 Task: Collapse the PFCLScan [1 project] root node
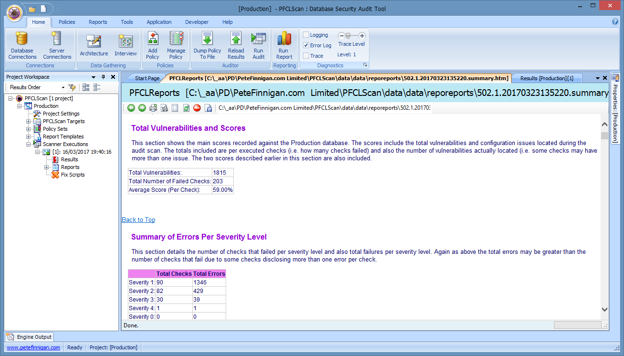pyautogui.click(x=10, y=98)
